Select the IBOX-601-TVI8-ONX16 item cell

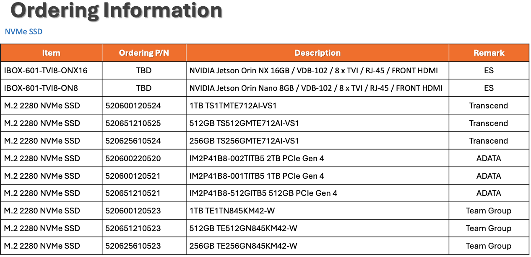[51, 71]
